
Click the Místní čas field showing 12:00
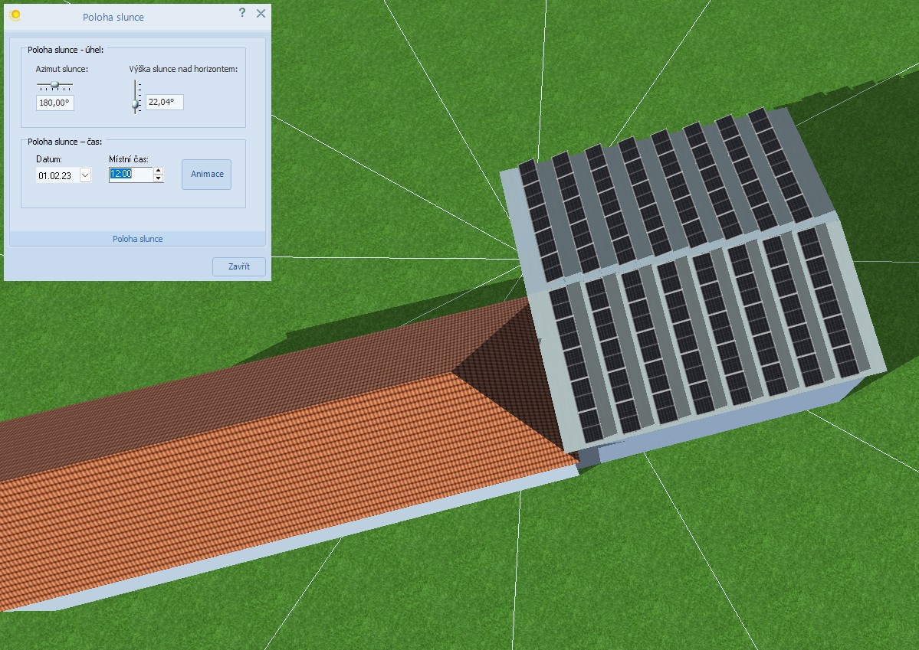[130, 175]
